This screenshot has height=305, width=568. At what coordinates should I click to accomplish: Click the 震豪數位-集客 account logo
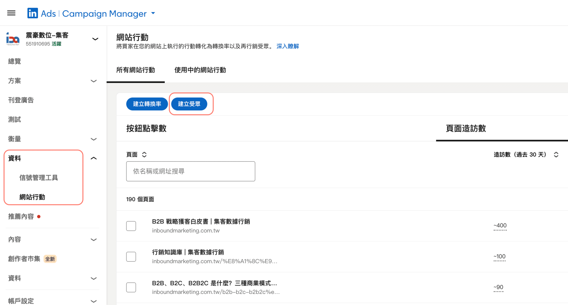[x=13, y=39]
